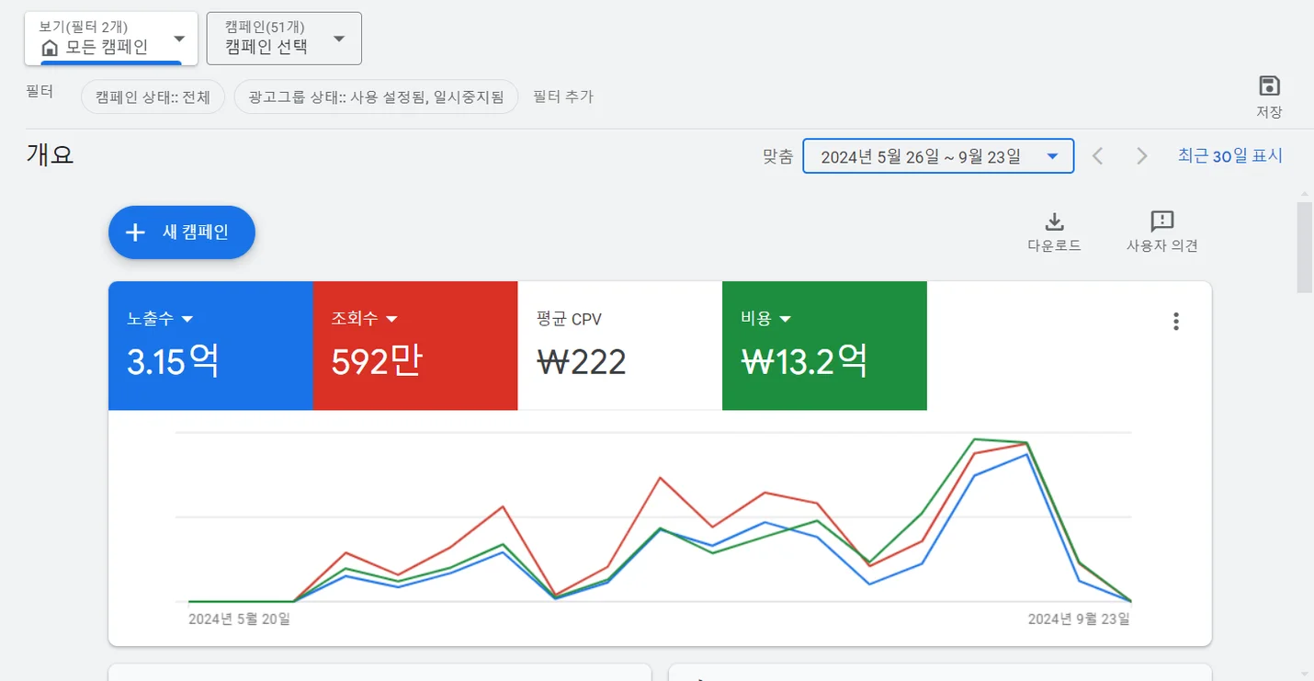Click 필터 추가 to add filter
The image size is (1314, 681).
(x=563, y=96)
